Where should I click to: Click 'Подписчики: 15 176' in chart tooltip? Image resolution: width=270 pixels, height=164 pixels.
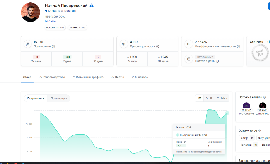coord(191,135)
